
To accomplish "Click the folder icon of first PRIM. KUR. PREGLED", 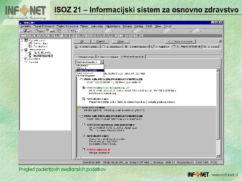I will coord(81,79).
